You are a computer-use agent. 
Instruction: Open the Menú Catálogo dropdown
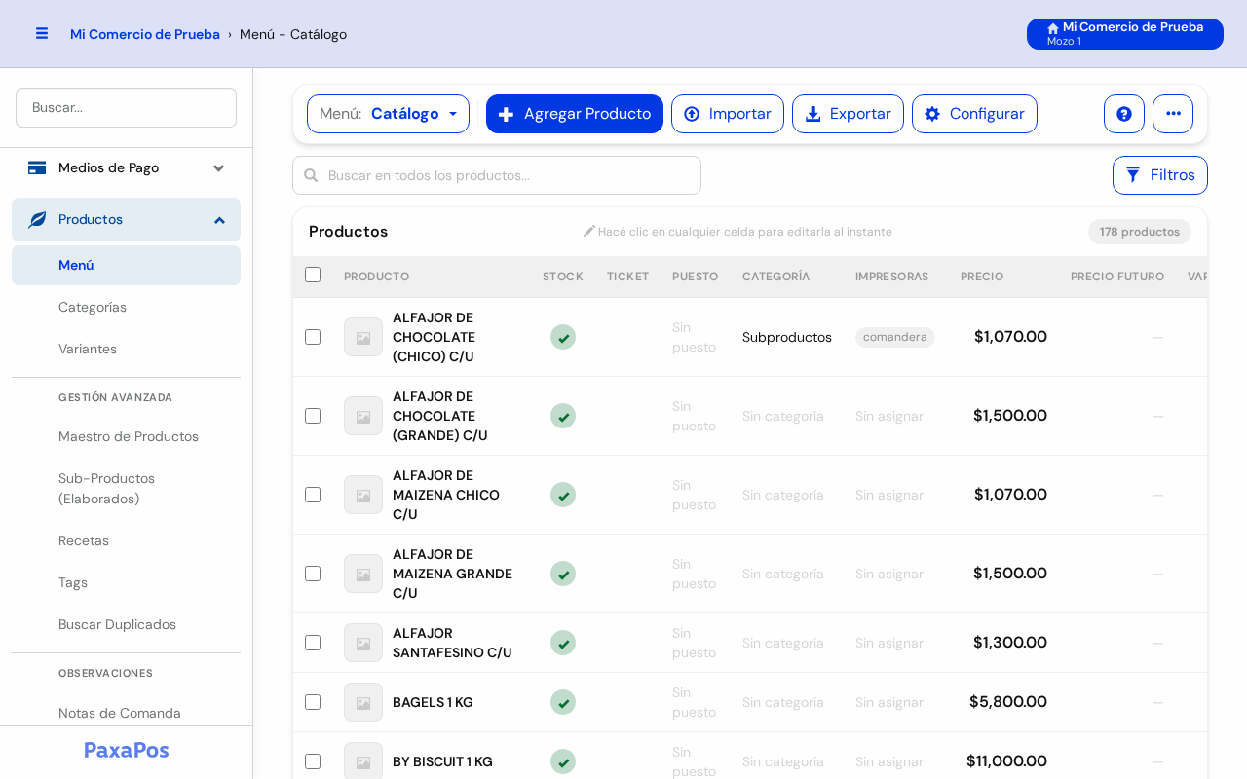[388, 114]
